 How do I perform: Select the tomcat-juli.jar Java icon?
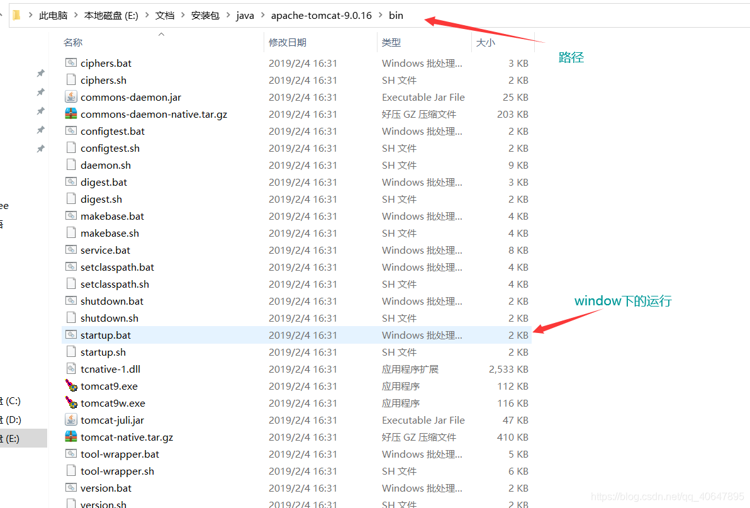click(71, 419)
